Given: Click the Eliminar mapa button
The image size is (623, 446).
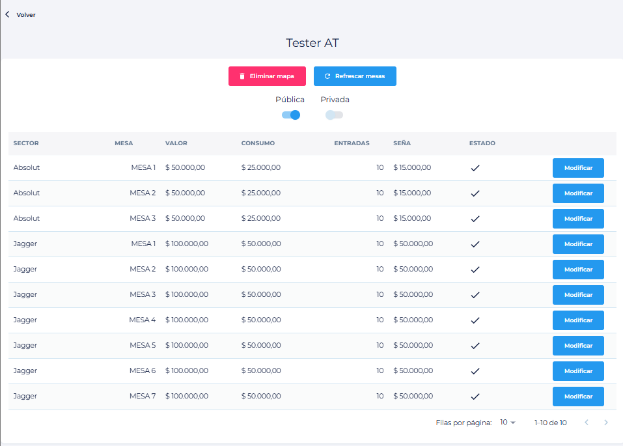Looking at the screenshot, I should click(267, 76).
